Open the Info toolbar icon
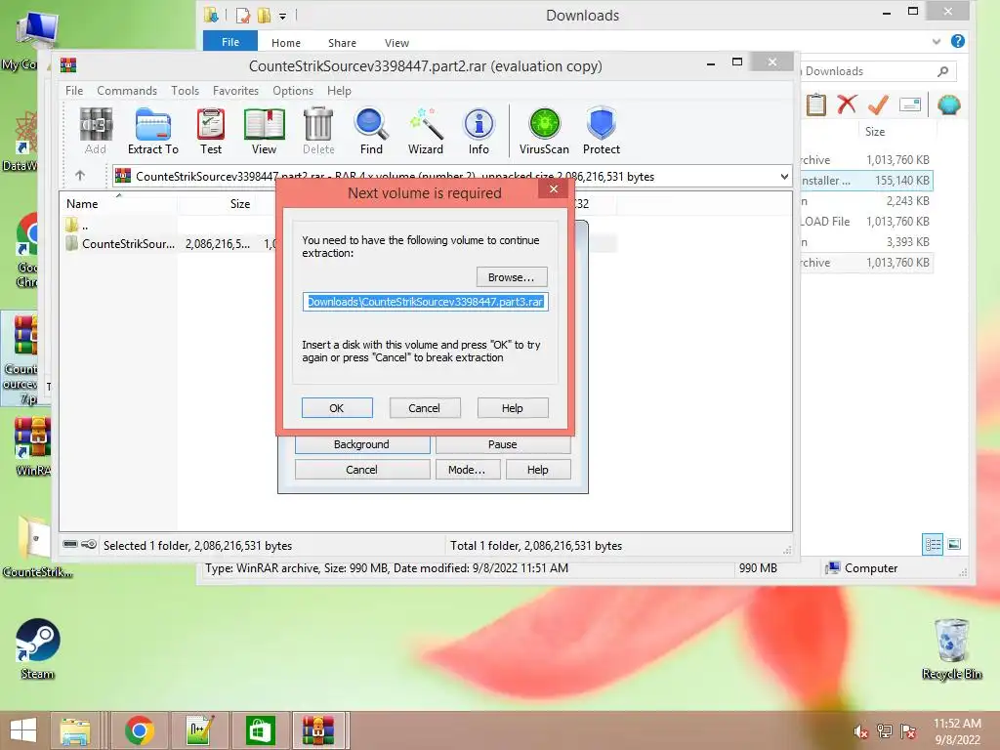The width and height of the screenshot is (1000, 750). click(x=479, y=132)
